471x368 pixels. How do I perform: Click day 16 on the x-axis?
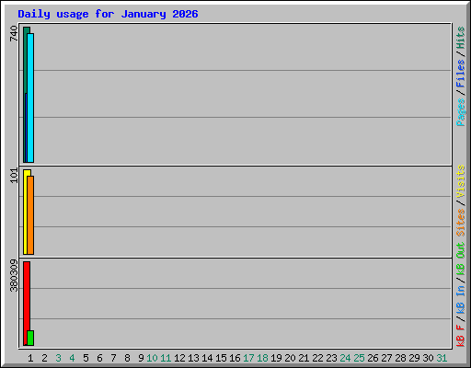tap(235, 358)
